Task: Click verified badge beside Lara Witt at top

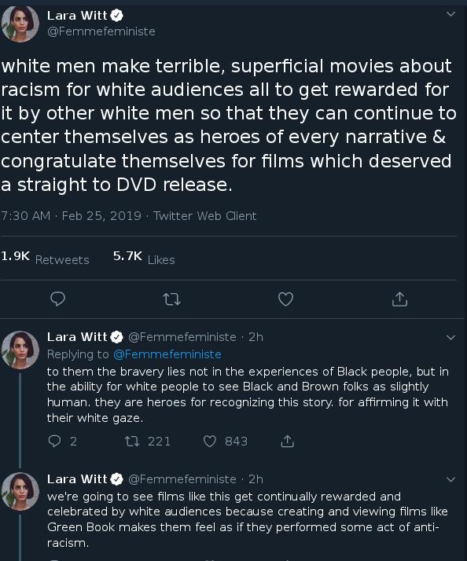Action: (x=116, y=16)
